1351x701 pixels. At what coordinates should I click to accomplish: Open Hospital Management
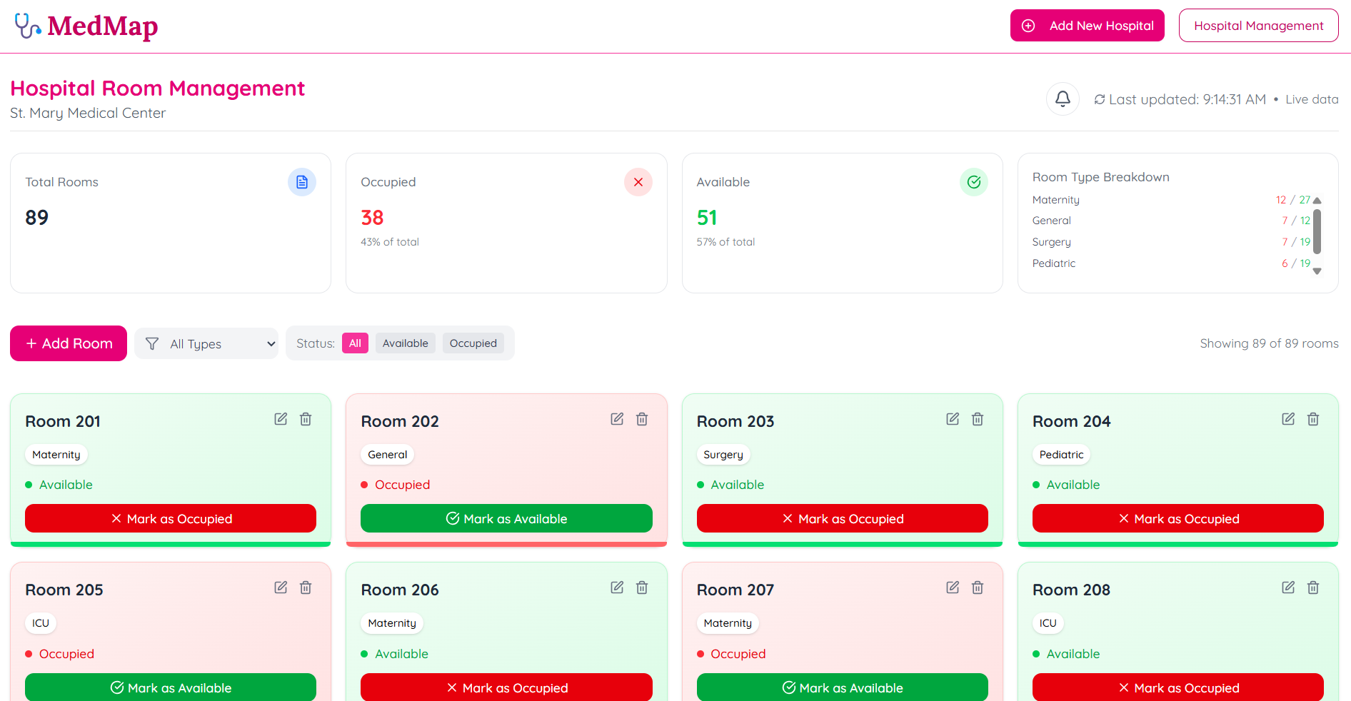(1258, 26)
